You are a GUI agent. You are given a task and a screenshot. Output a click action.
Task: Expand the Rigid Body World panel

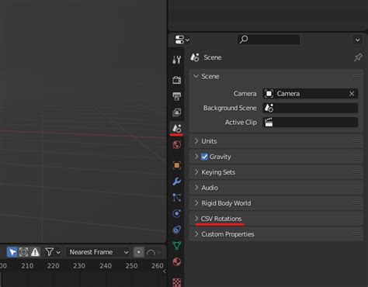tap(276, 203)
